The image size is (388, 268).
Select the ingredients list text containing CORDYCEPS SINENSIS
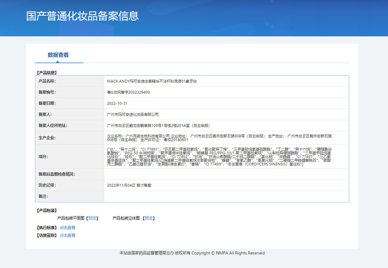pos(219,156)
